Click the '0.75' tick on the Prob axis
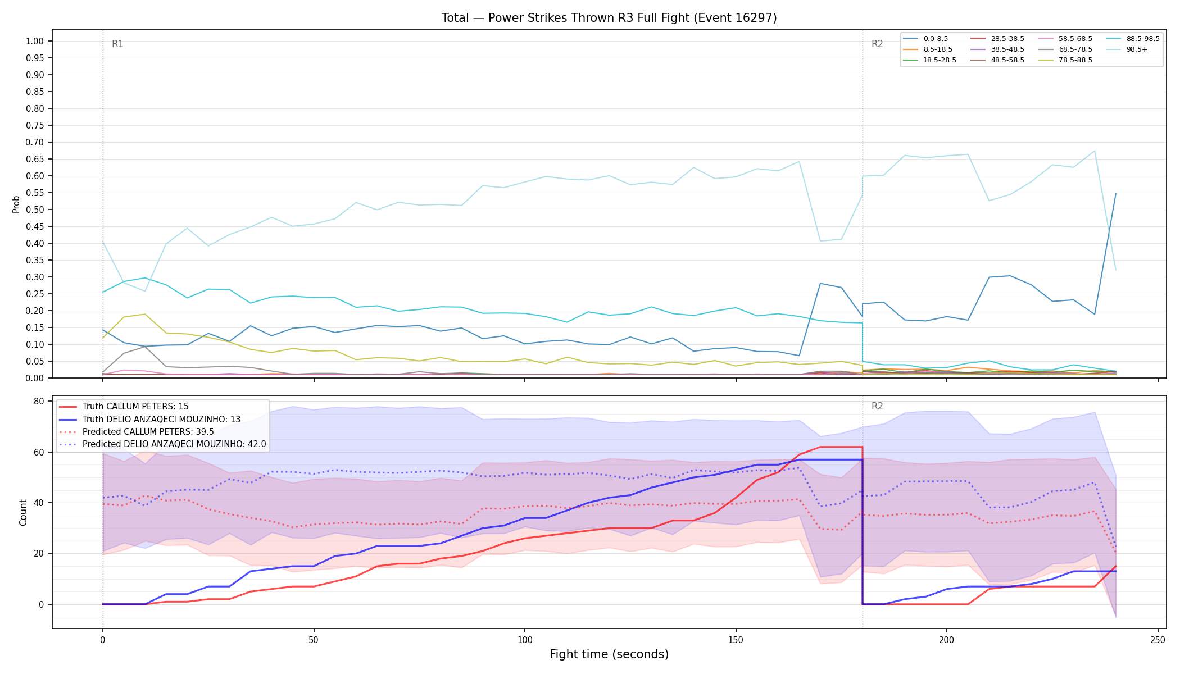This screenshot has width=1180, height=674. [x=35, y=125]
